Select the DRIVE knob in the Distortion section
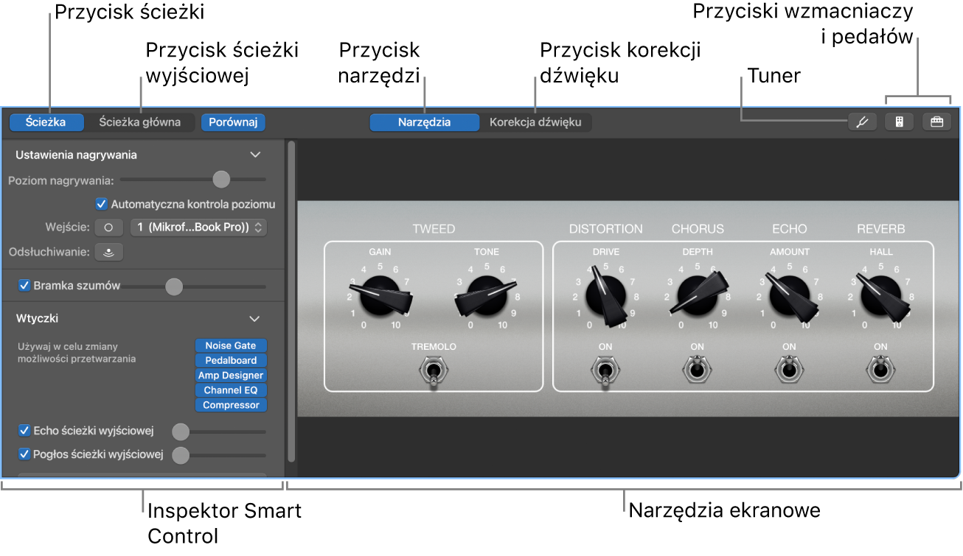Screen dimensions: 963x556 coord(605,295)
